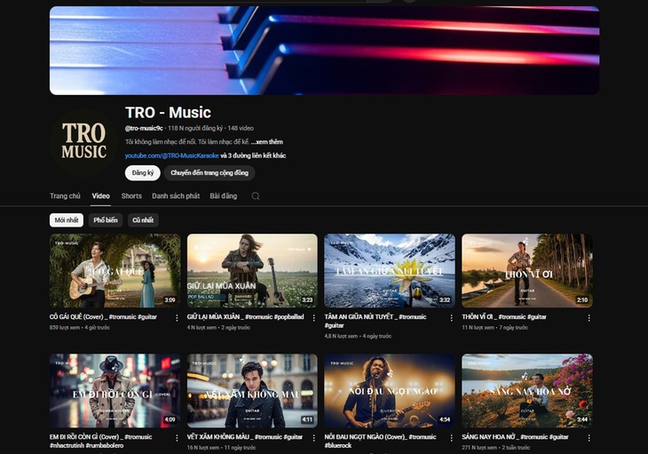Select the Mới nhất sort filter
This screenshot has height=454, width=648.
pyautogui.click(x=67, y=219)
